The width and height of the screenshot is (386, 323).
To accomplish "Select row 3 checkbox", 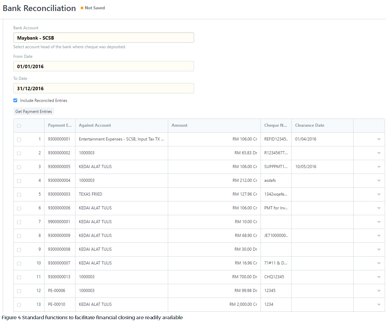I will [19, 167].
